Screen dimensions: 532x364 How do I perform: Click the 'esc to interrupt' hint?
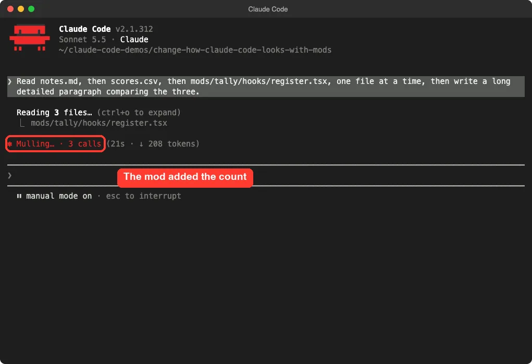tap(143, 196)
